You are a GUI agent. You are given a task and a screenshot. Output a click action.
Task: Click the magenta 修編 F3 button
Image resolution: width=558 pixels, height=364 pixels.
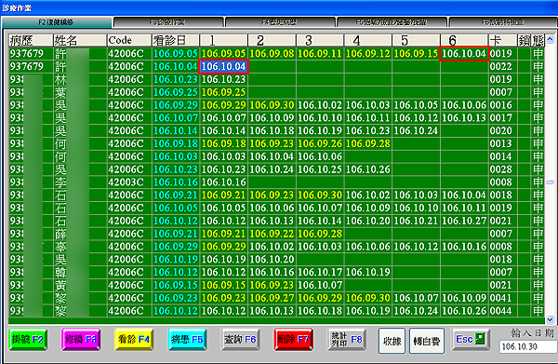tap(81, 340)
